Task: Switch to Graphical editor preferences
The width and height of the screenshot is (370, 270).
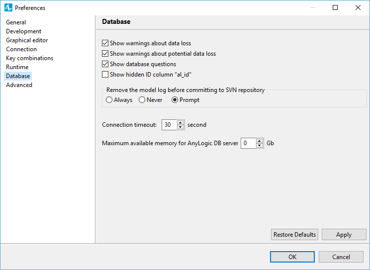Action: click(x=27, y=40)
